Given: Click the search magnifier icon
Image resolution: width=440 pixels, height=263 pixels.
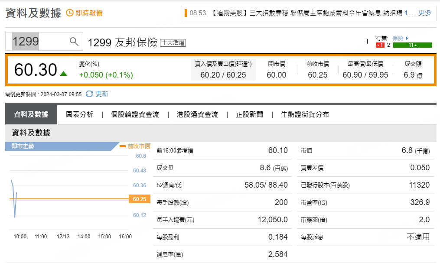Looking at the screenshot, I should (74, 42).
